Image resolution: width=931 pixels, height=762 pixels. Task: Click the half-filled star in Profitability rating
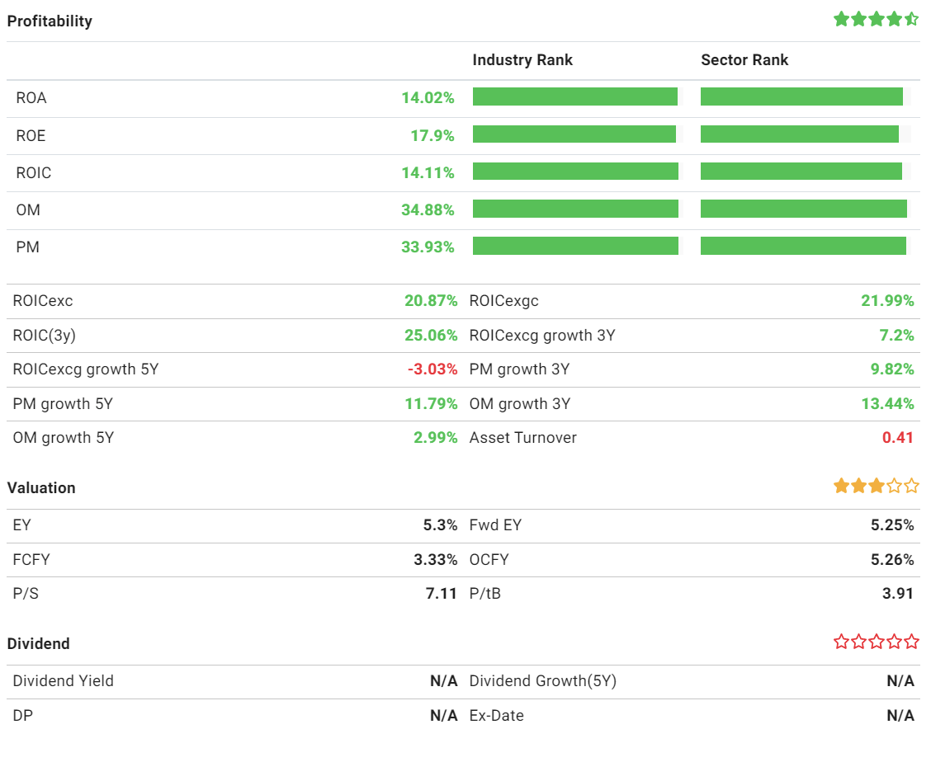pos(911,19)
